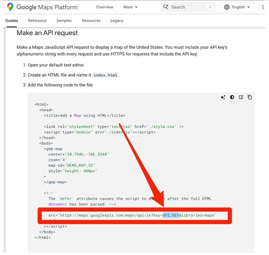Image resolution: width=269 pixels, height=255 pixels.
Task: Click the Make an API request heading
Action: point(47,33)
